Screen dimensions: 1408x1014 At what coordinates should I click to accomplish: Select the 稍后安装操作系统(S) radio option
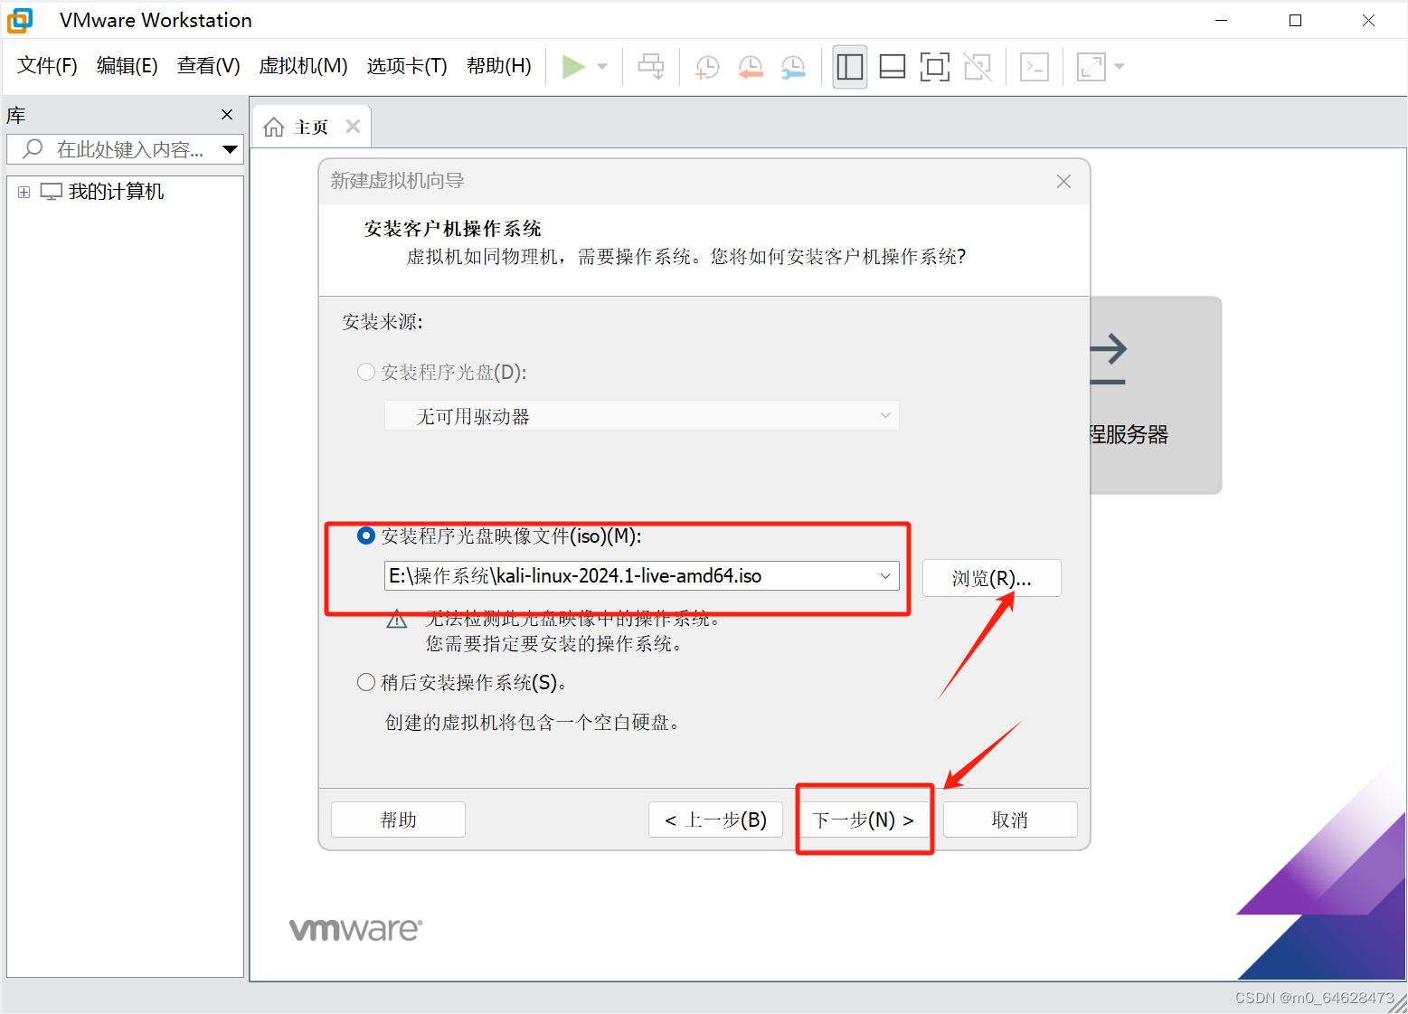[x=366, y=682]
